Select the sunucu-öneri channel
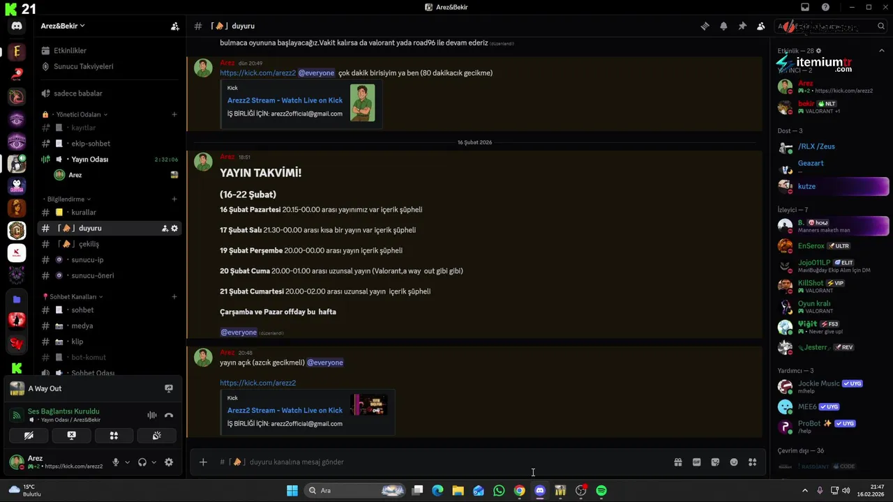Viewport: 893px width, 502px height. [110, 275]
